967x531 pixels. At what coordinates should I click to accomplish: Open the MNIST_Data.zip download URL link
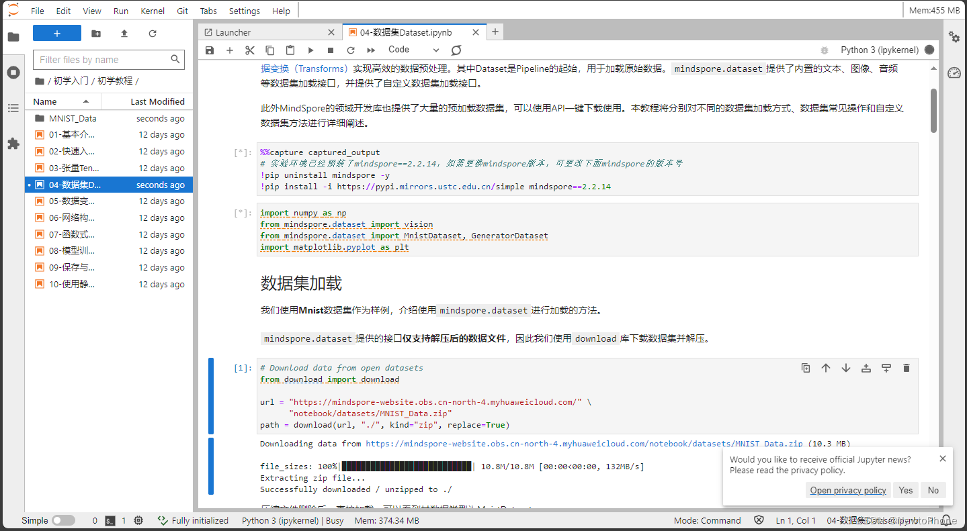coord(584,444)
